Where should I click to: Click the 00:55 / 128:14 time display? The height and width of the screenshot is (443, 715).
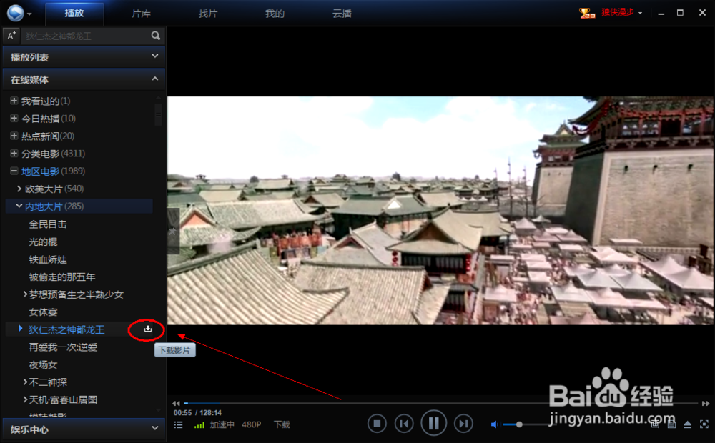click(x=197, y=412)
